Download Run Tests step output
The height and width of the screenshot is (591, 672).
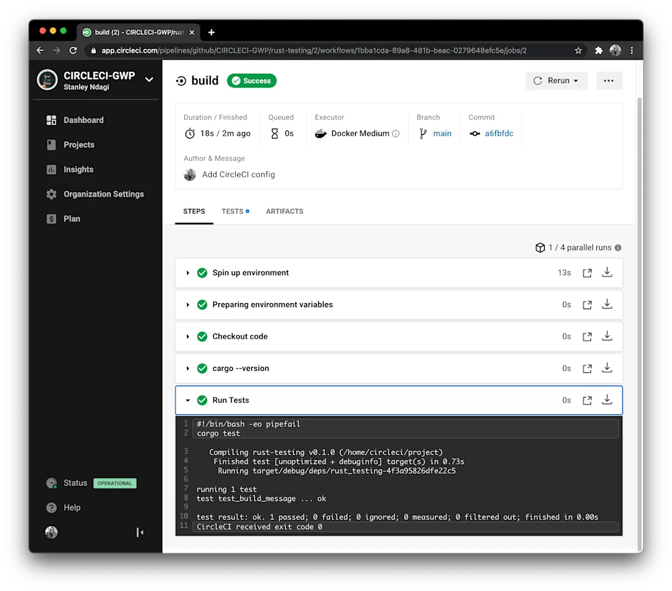click(x=607, y=400)
